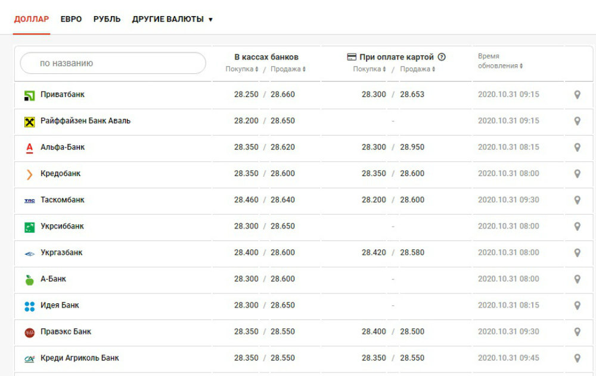Sort by Покупка under При оплате картой
This screenshot has width=596, height=376.
tap(370, 69)
